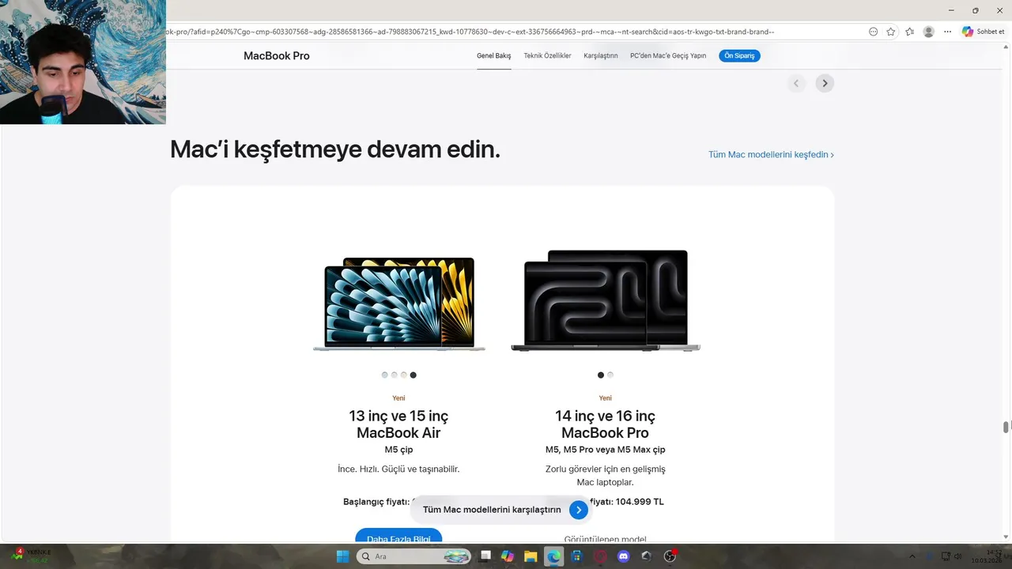Go to previous gallery slide arrow
The image size is (1012, 569).
pos(796,83)
